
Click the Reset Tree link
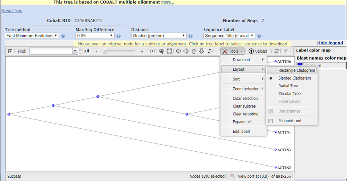coord(12,10)
